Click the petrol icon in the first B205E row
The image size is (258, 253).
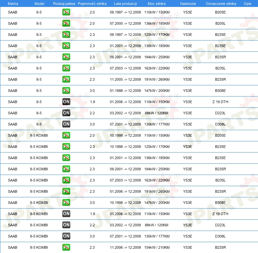tap(66, 12)
